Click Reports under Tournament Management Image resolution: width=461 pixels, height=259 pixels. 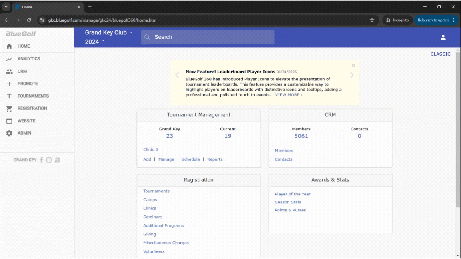click(x=215, y=159)
